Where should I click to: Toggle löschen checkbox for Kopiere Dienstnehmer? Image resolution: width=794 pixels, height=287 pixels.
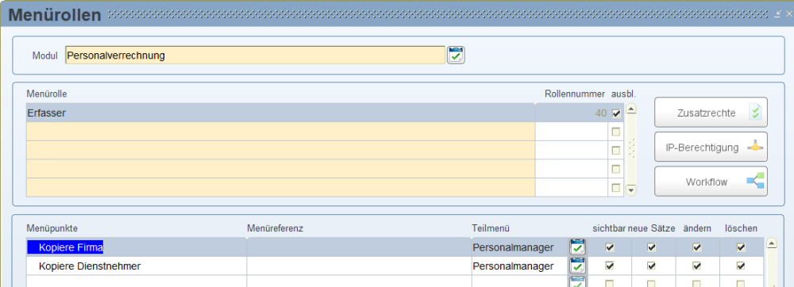(x=741, y=266)
